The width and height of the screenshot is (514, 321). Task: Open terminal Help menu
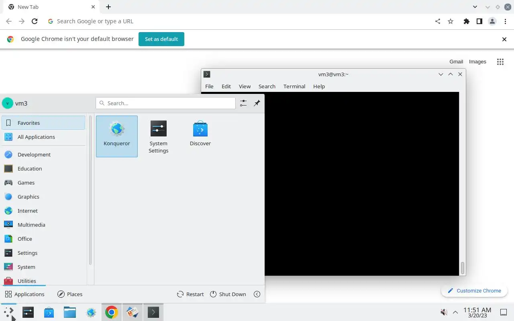point(319,86)
